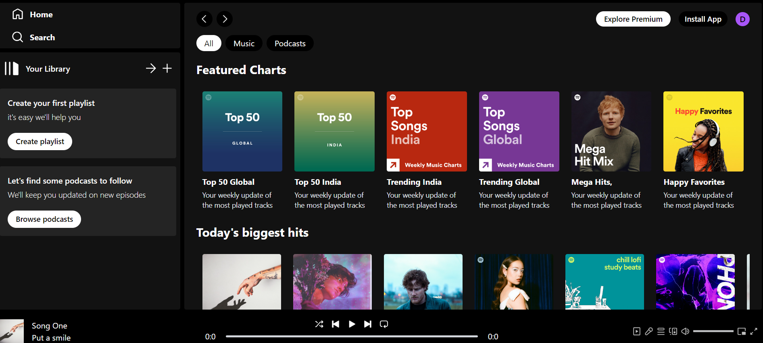
Task: Open the user profile menu D avatar
Action: point(742,19)
